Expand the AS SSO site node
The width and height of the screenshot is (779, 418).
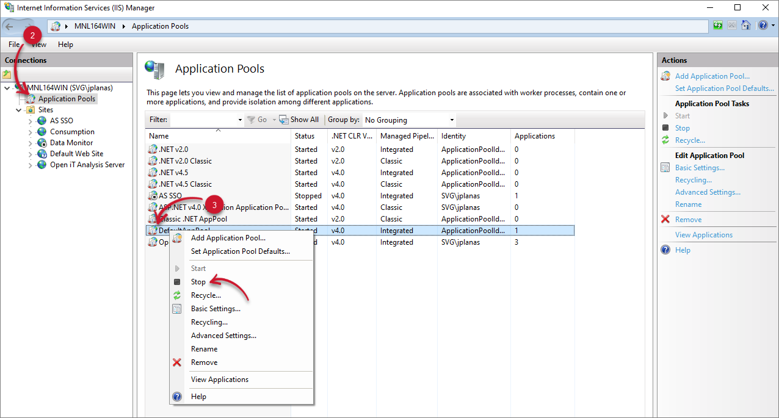click(x=31, y=121)
